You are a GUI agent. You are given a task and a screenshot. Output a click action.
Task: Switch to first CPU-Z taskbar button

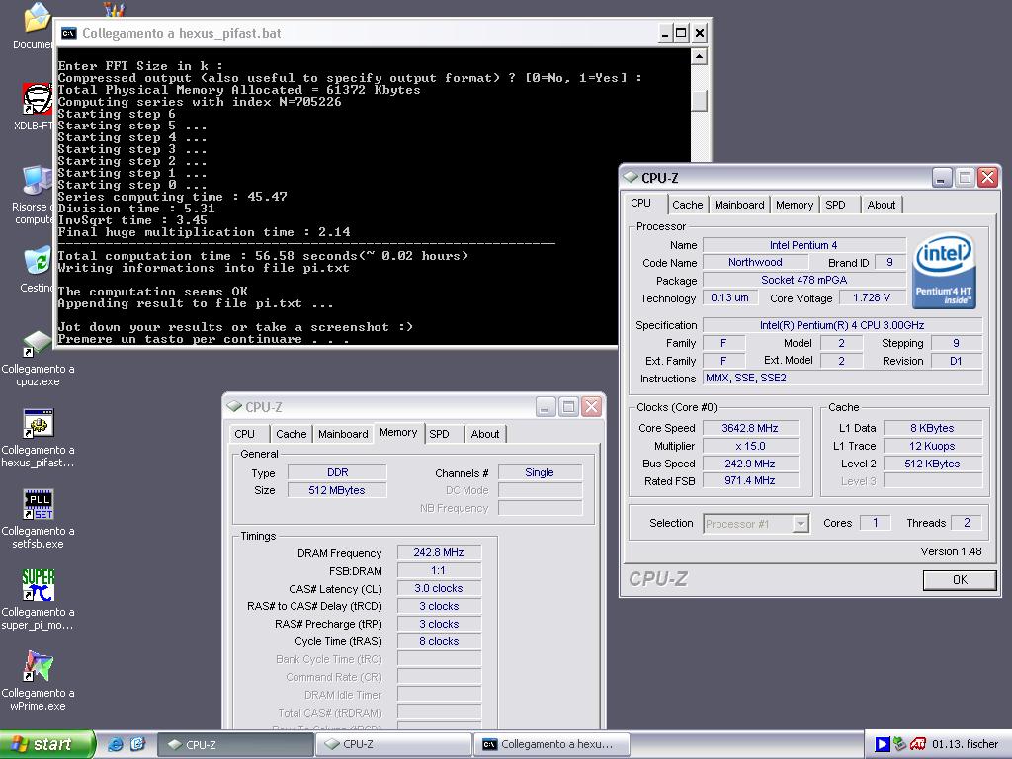[x=235, y=744]
